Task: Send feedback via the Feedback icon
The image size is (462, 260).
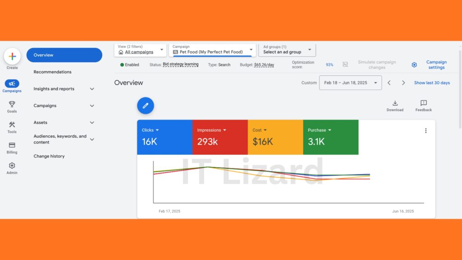Action: point(423,105)
